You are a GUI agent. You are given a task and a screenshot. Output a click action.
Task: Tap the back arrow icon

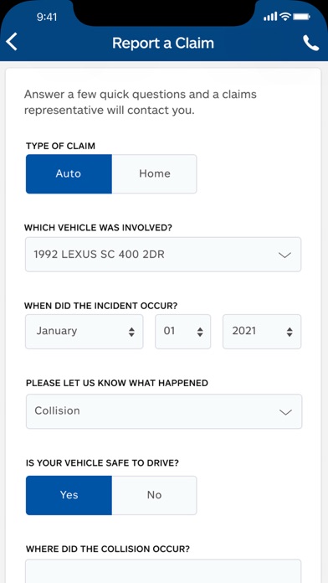click(x=12, y=42)
